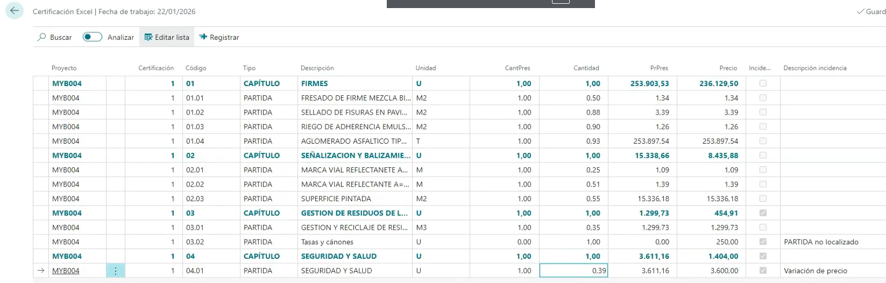
Task: Click Código column header
Action: 196,68
